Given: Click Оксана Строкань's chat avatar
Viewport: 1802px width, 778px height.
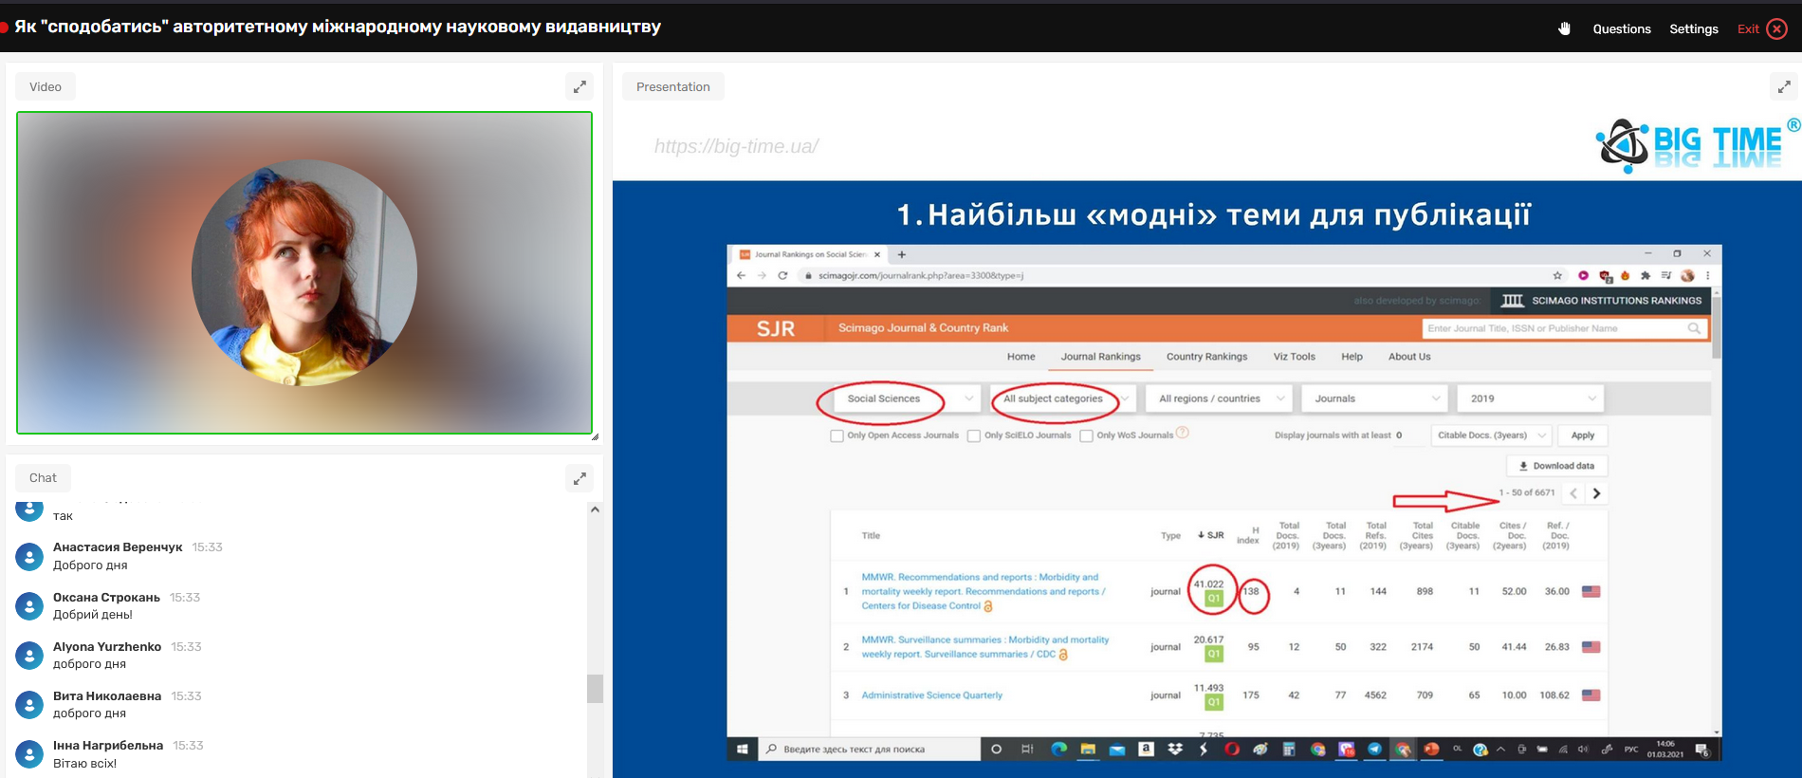Looking at the screenshot, I should pos(29,605).
